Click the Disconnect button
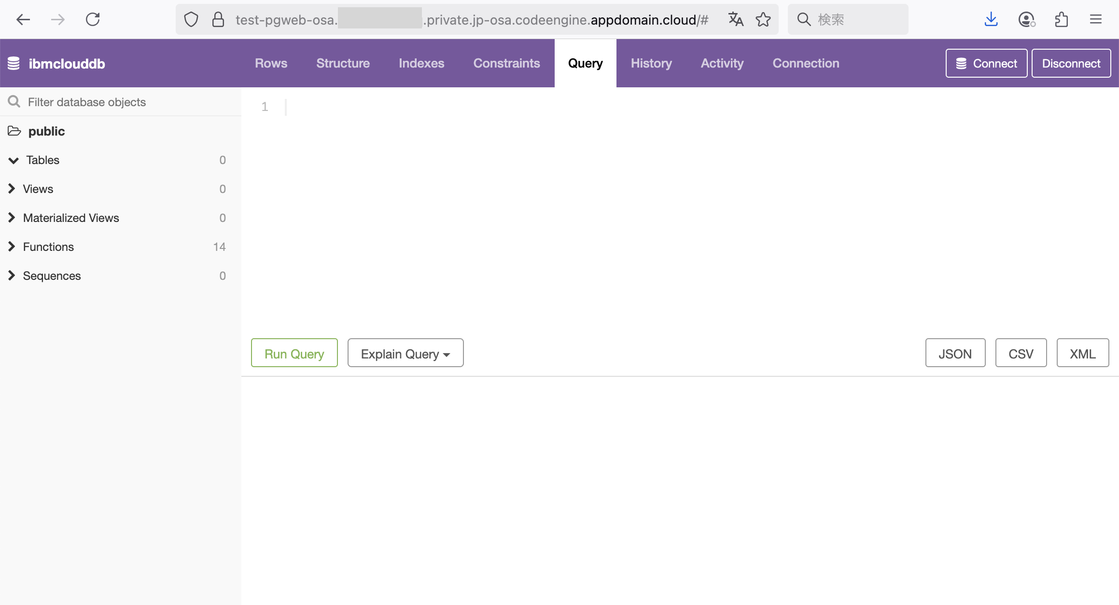The width and height of the screenshot is (1119, 605). [x=1071, y=63]
